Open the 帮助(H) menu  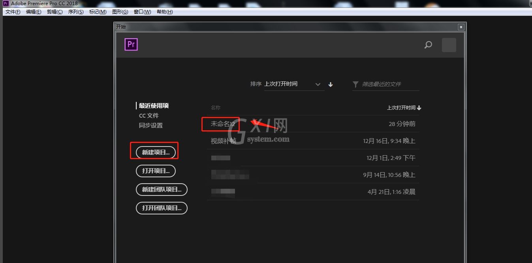click(x=165, y=12)
